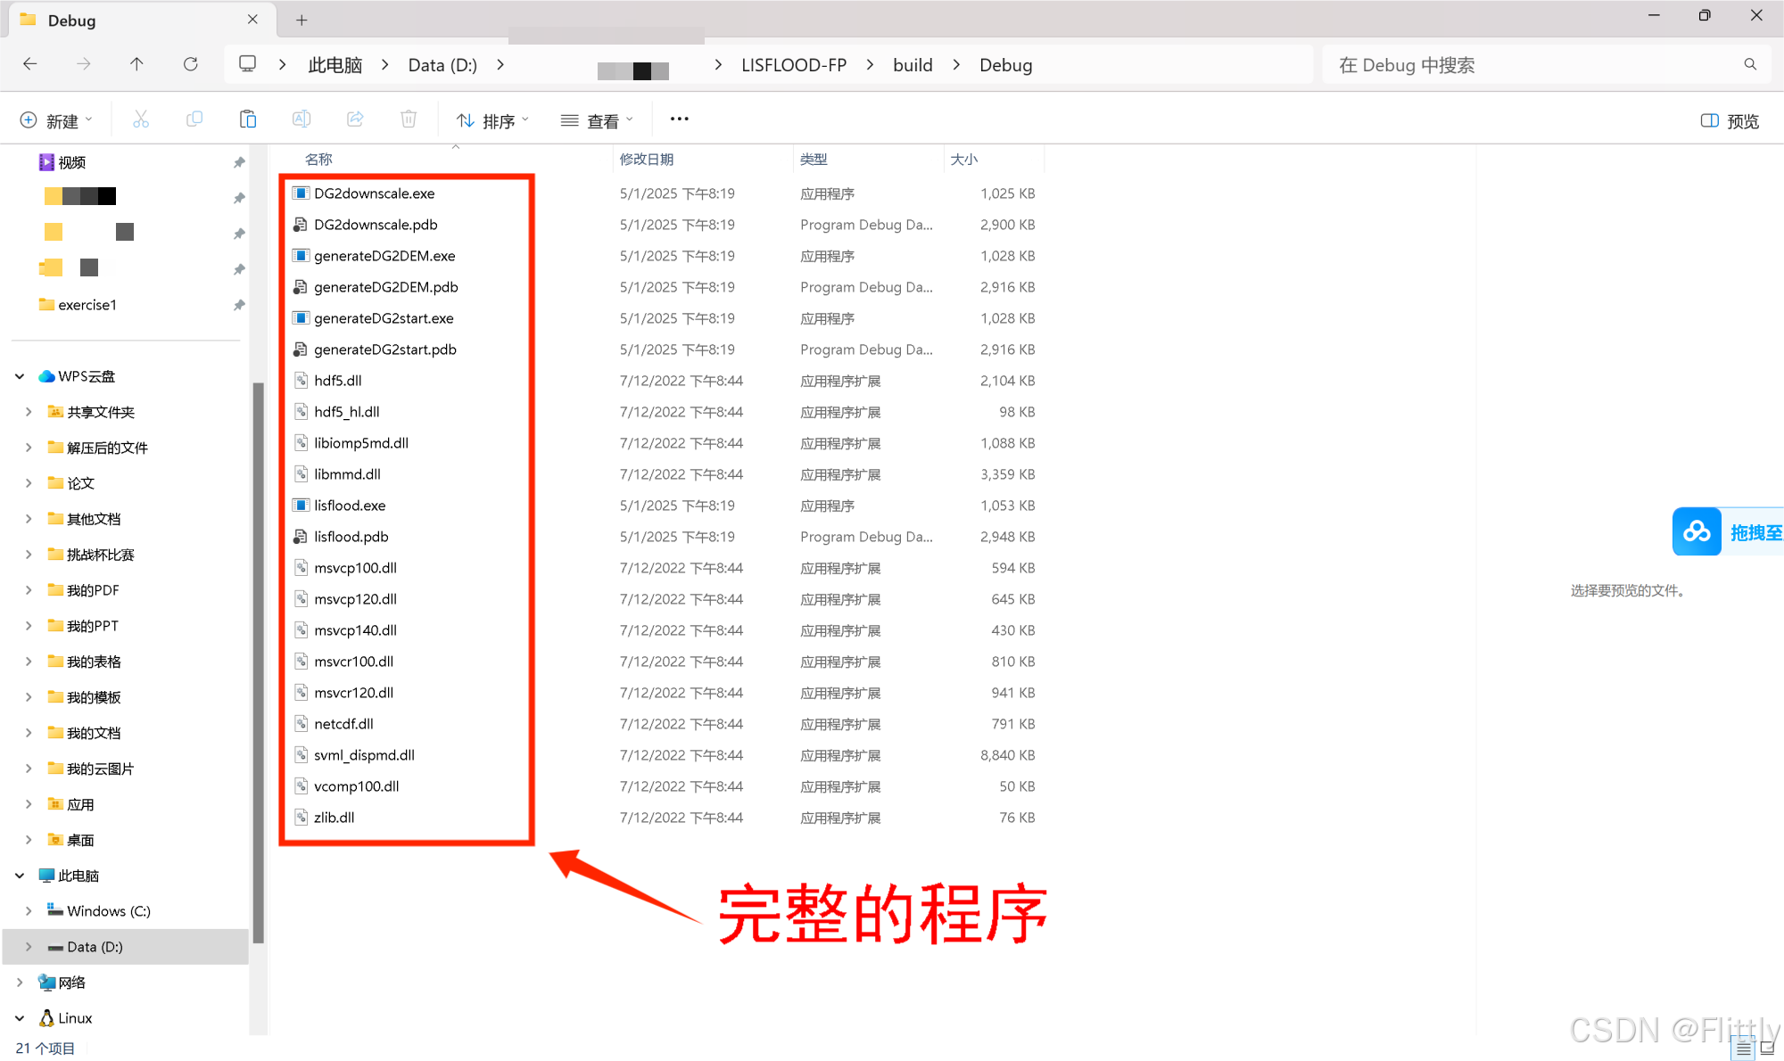Screen dimensions: 1784x1061
Task: Expand WPS云盘 in the sidebar
Action: pos(20,375)
